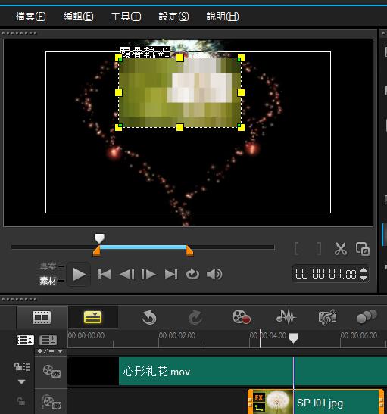
Task: Open Record/Capture option reel icon
Action: coord(241,317)
